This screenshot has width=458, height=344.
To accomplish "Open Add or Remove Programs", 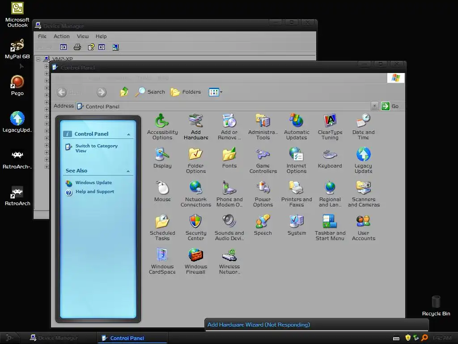I will (x=229, y=127).
